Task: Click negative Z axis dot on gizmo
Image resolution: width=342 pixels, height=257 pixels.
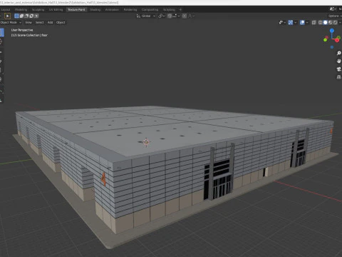Action: pyautogui.click(x=332, y=47)
